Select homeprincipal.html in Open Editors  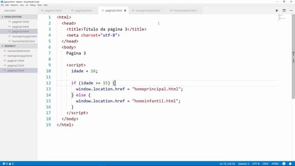click(24, 36)
